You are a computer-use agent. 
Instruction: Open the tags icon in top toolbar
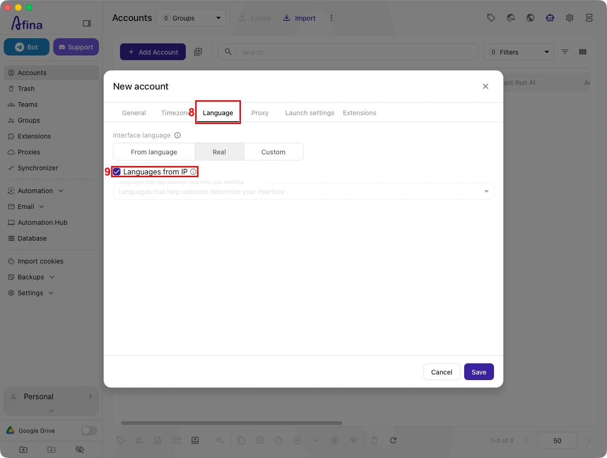point(491,18)
